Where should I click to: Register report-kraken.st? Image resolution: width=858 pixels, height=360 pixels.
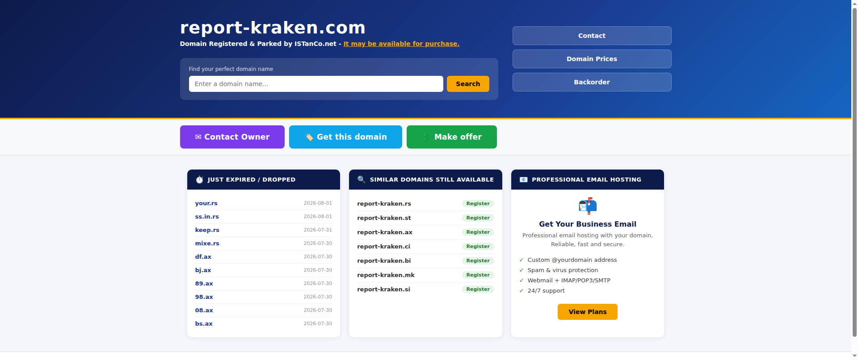(478, 218)
